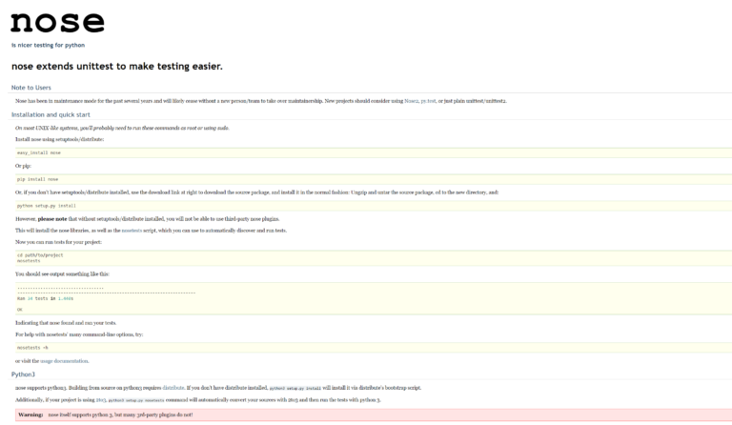
Task: Click 'Now you can run tests for your project:'
Action: coord(58,242)
